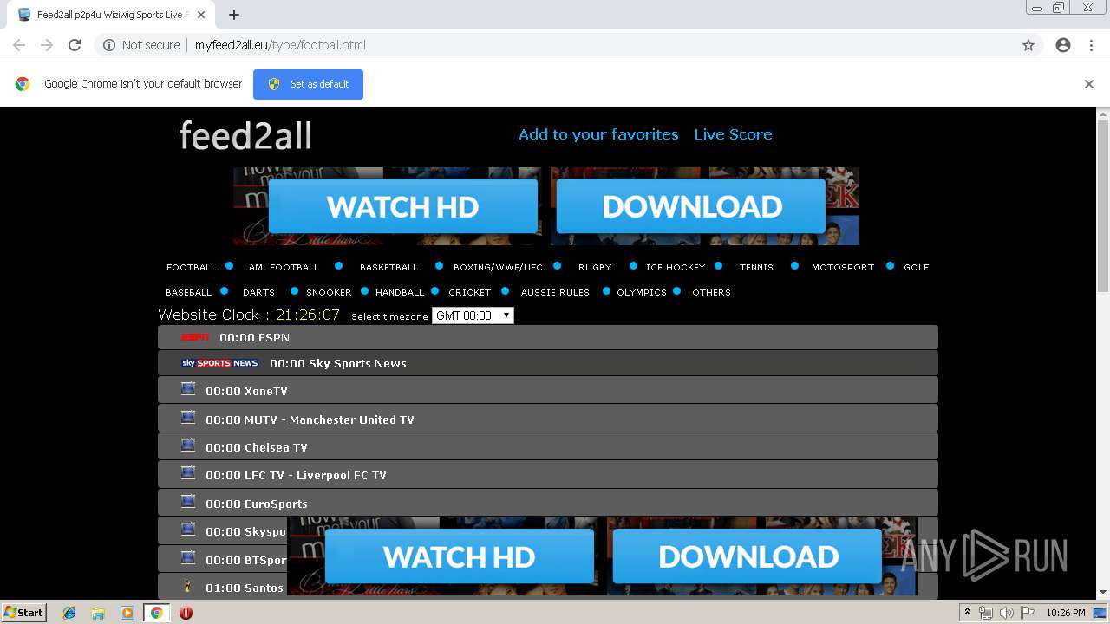1110x624 pixels.
Task: Open Live Score link
Action: (733, 134)
